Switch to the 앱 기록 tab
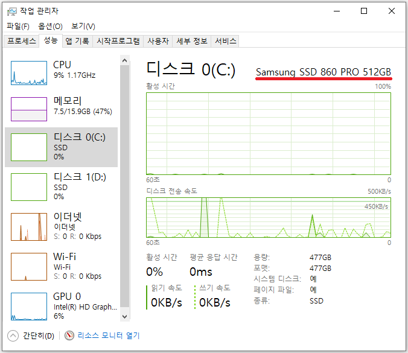Image resolution: width=408 pixels, height=353 pixels. click(x=77, y=41)
